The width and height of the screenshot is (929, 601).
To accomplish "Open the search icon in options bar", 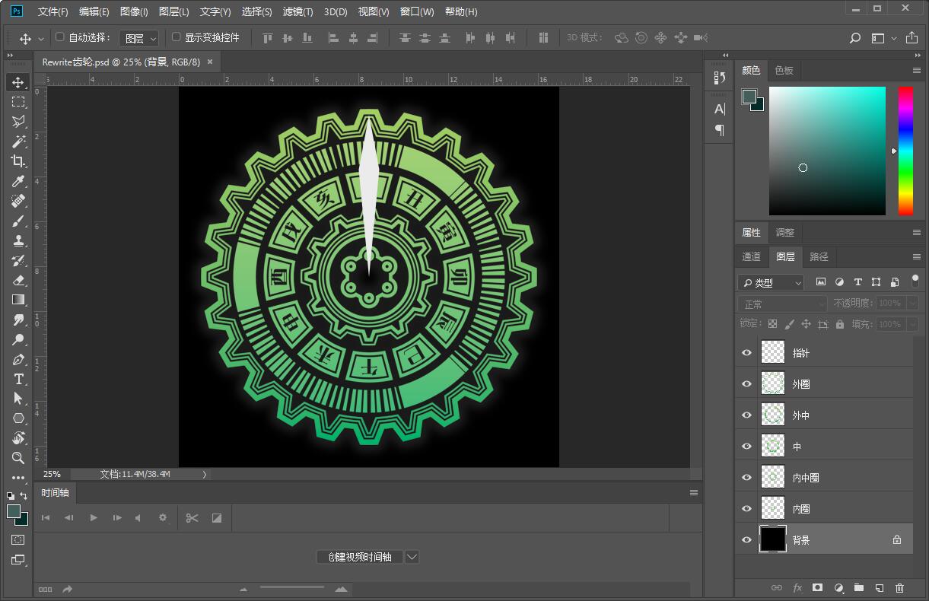I will (x=855, y=38).
